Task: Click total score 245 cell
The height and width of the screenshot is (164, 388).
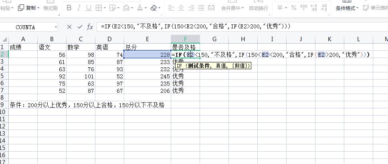Action: 148,76
